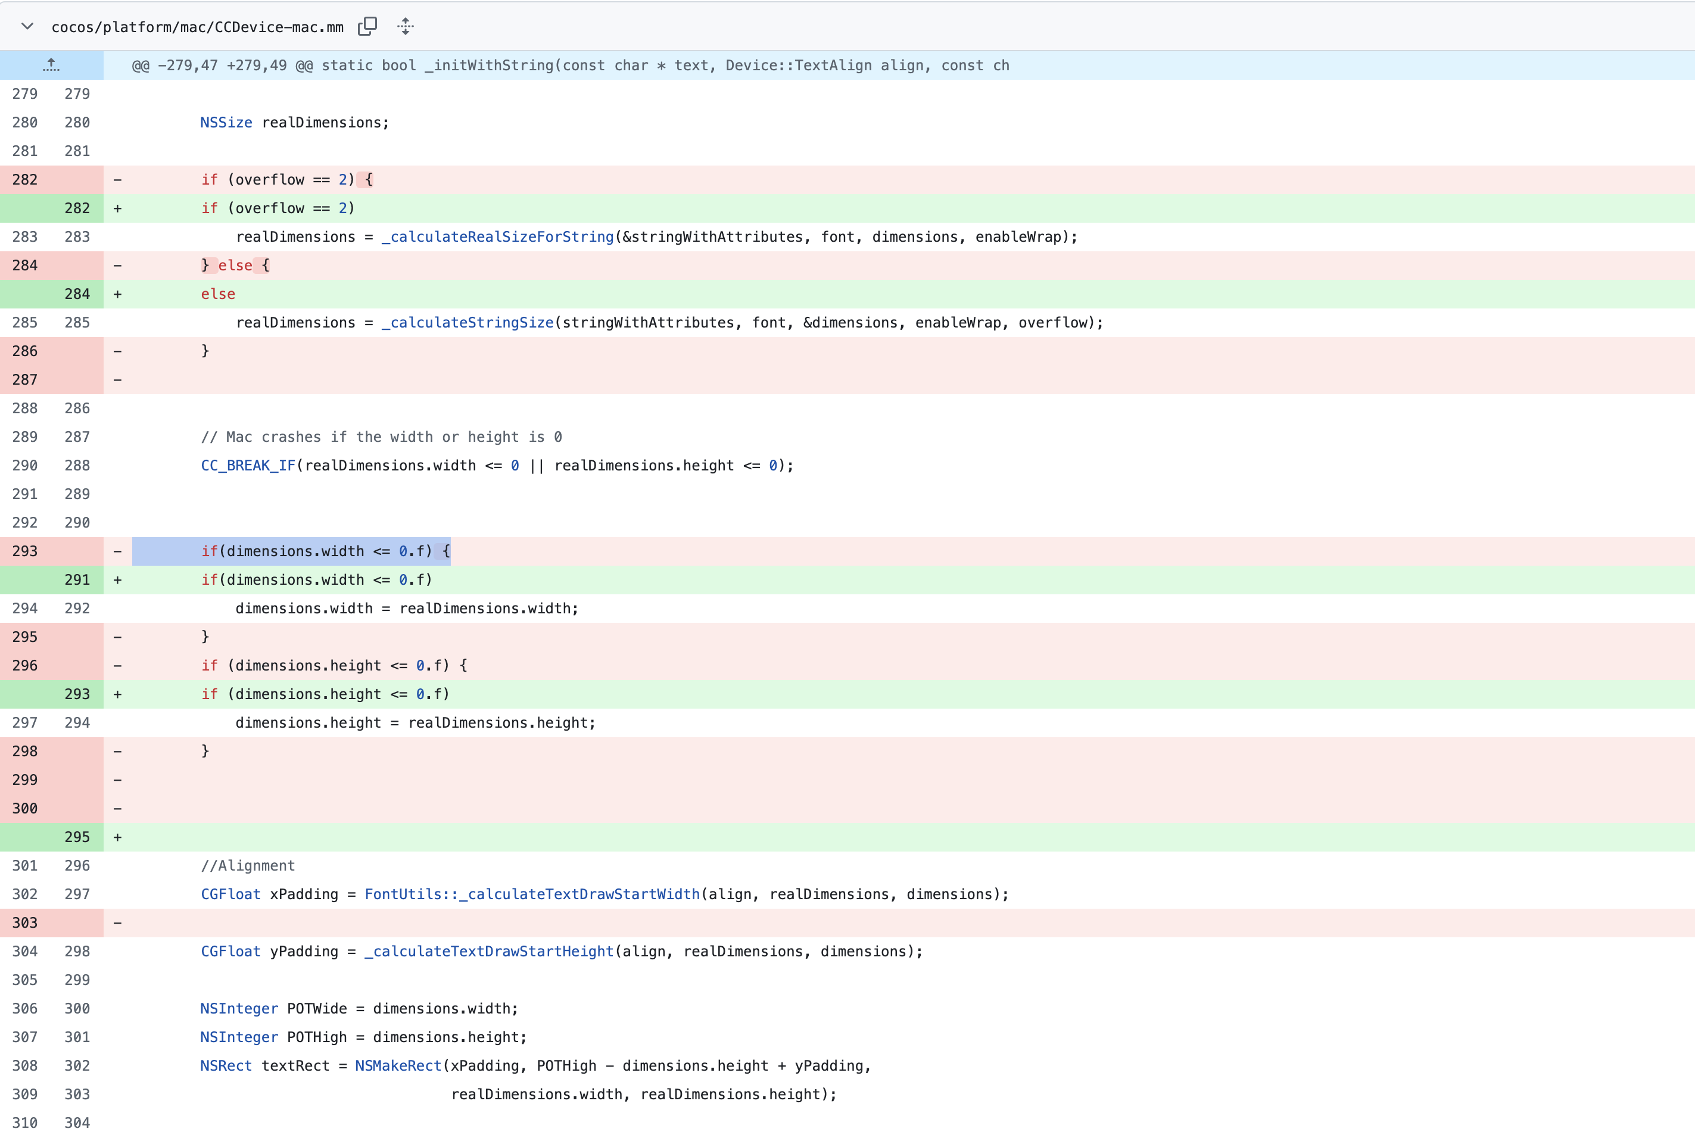Click the _calculateStringSize function name

(468, 323)
